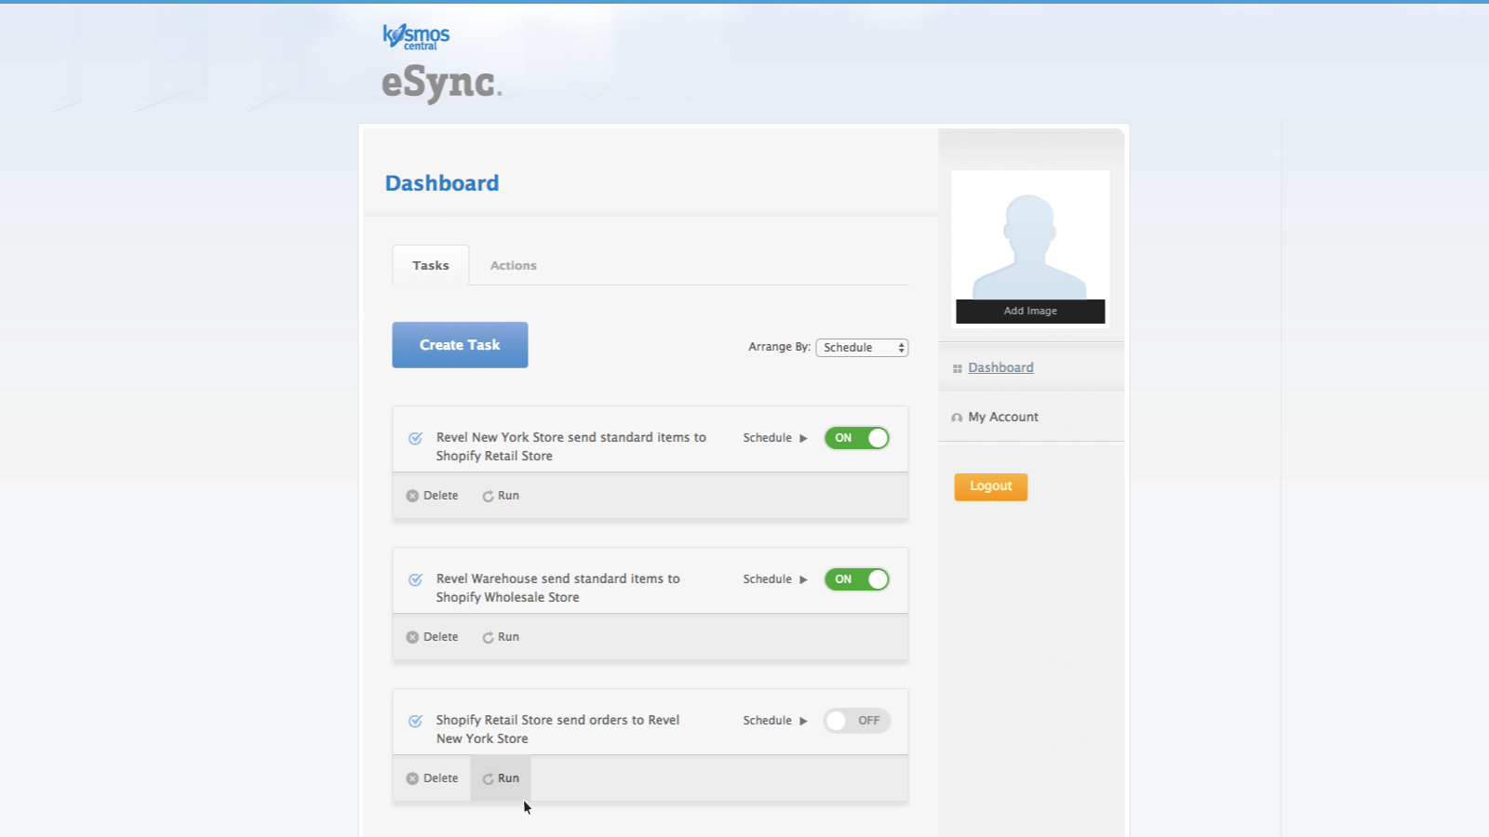Click the Kosmos Central logo
1489x837 pixels.
415,35
